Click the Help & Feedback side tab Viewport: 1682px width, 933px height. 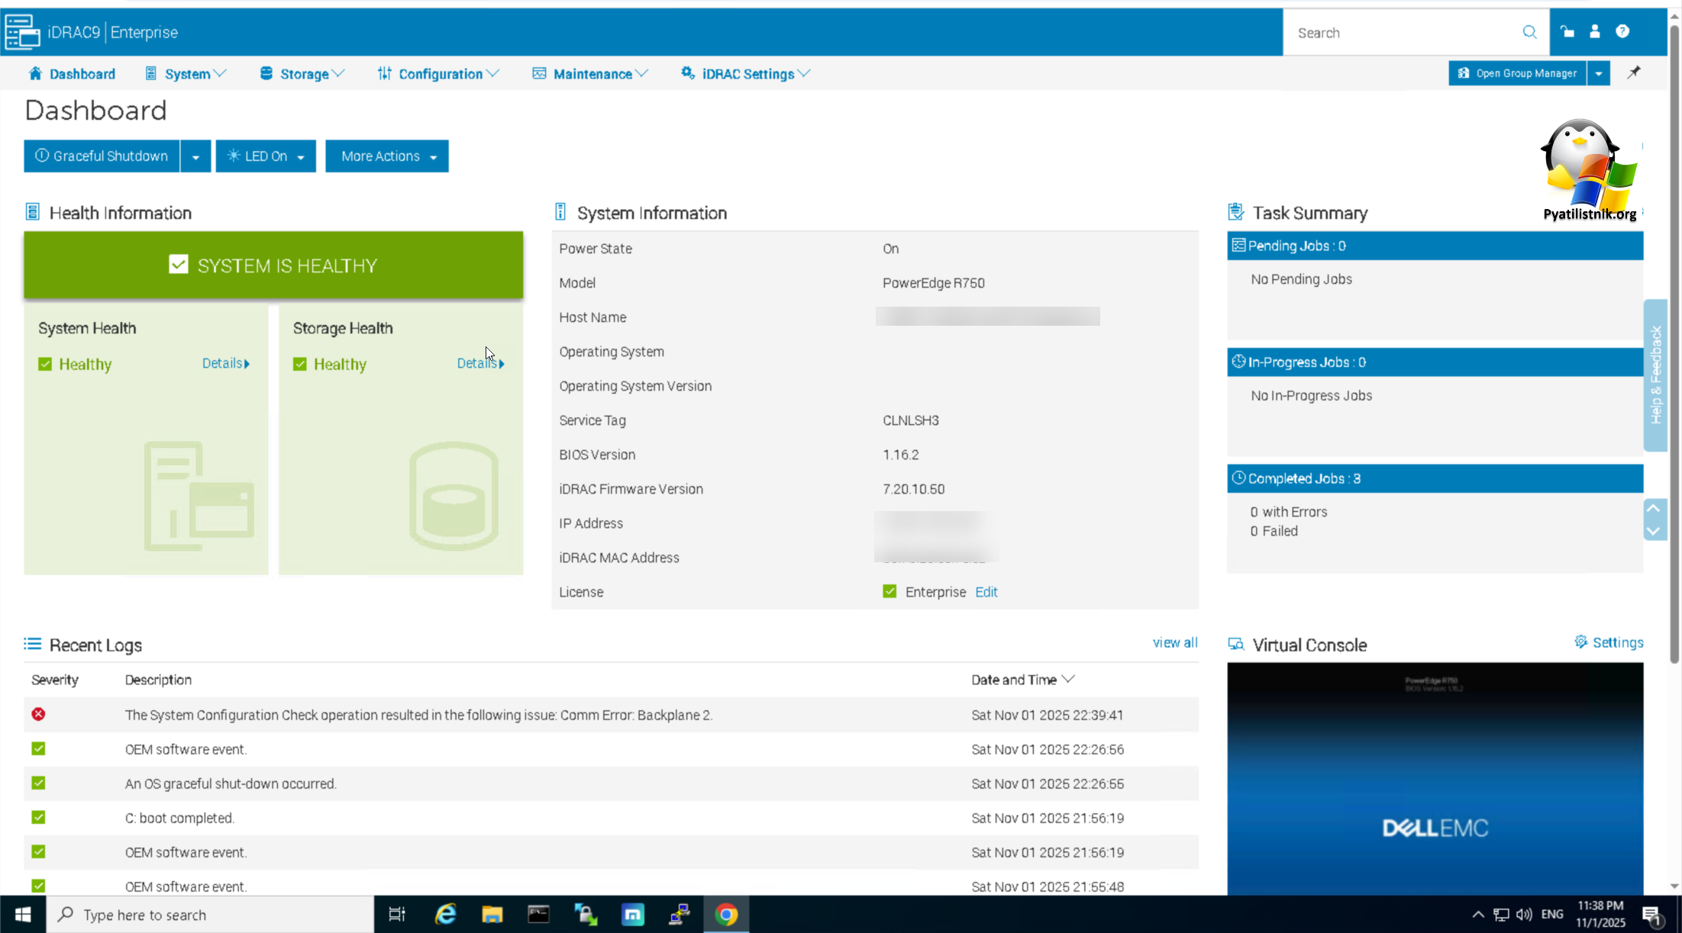[1655, 375]
